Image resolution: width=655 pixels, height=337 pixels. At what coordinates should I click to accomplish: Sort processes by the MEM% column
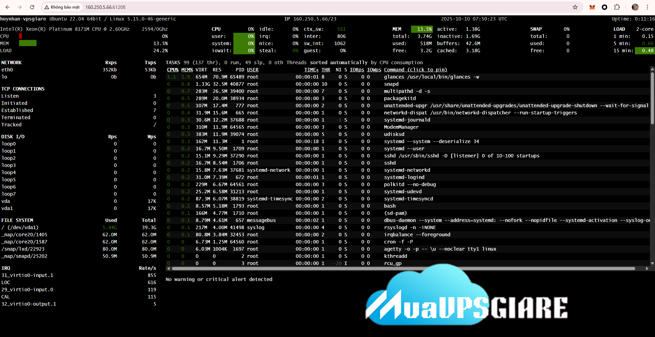pos(187,70)
